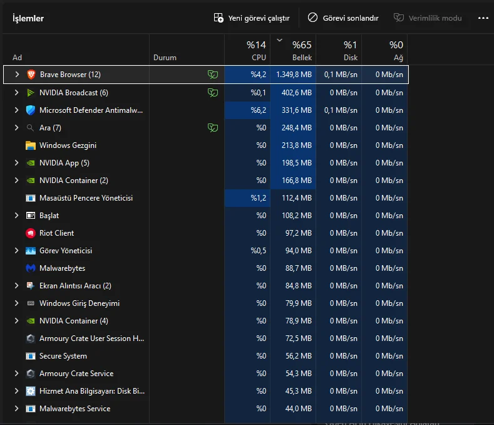The image size is (494, 425).
Task: Click the Hizmet Ana Bilgisayarı gear icon
Action: pos(31,391)
